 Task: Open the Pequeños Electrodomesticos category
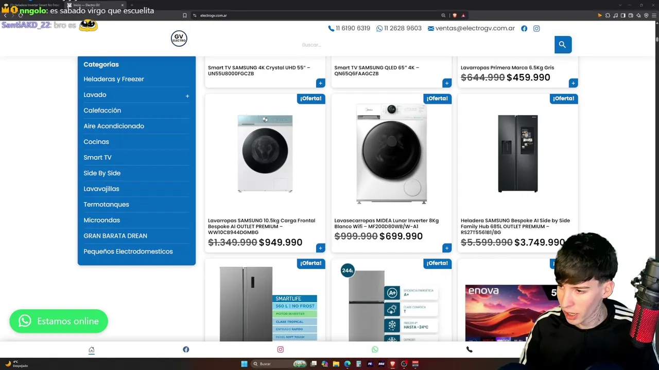click(x=128, y=251)
